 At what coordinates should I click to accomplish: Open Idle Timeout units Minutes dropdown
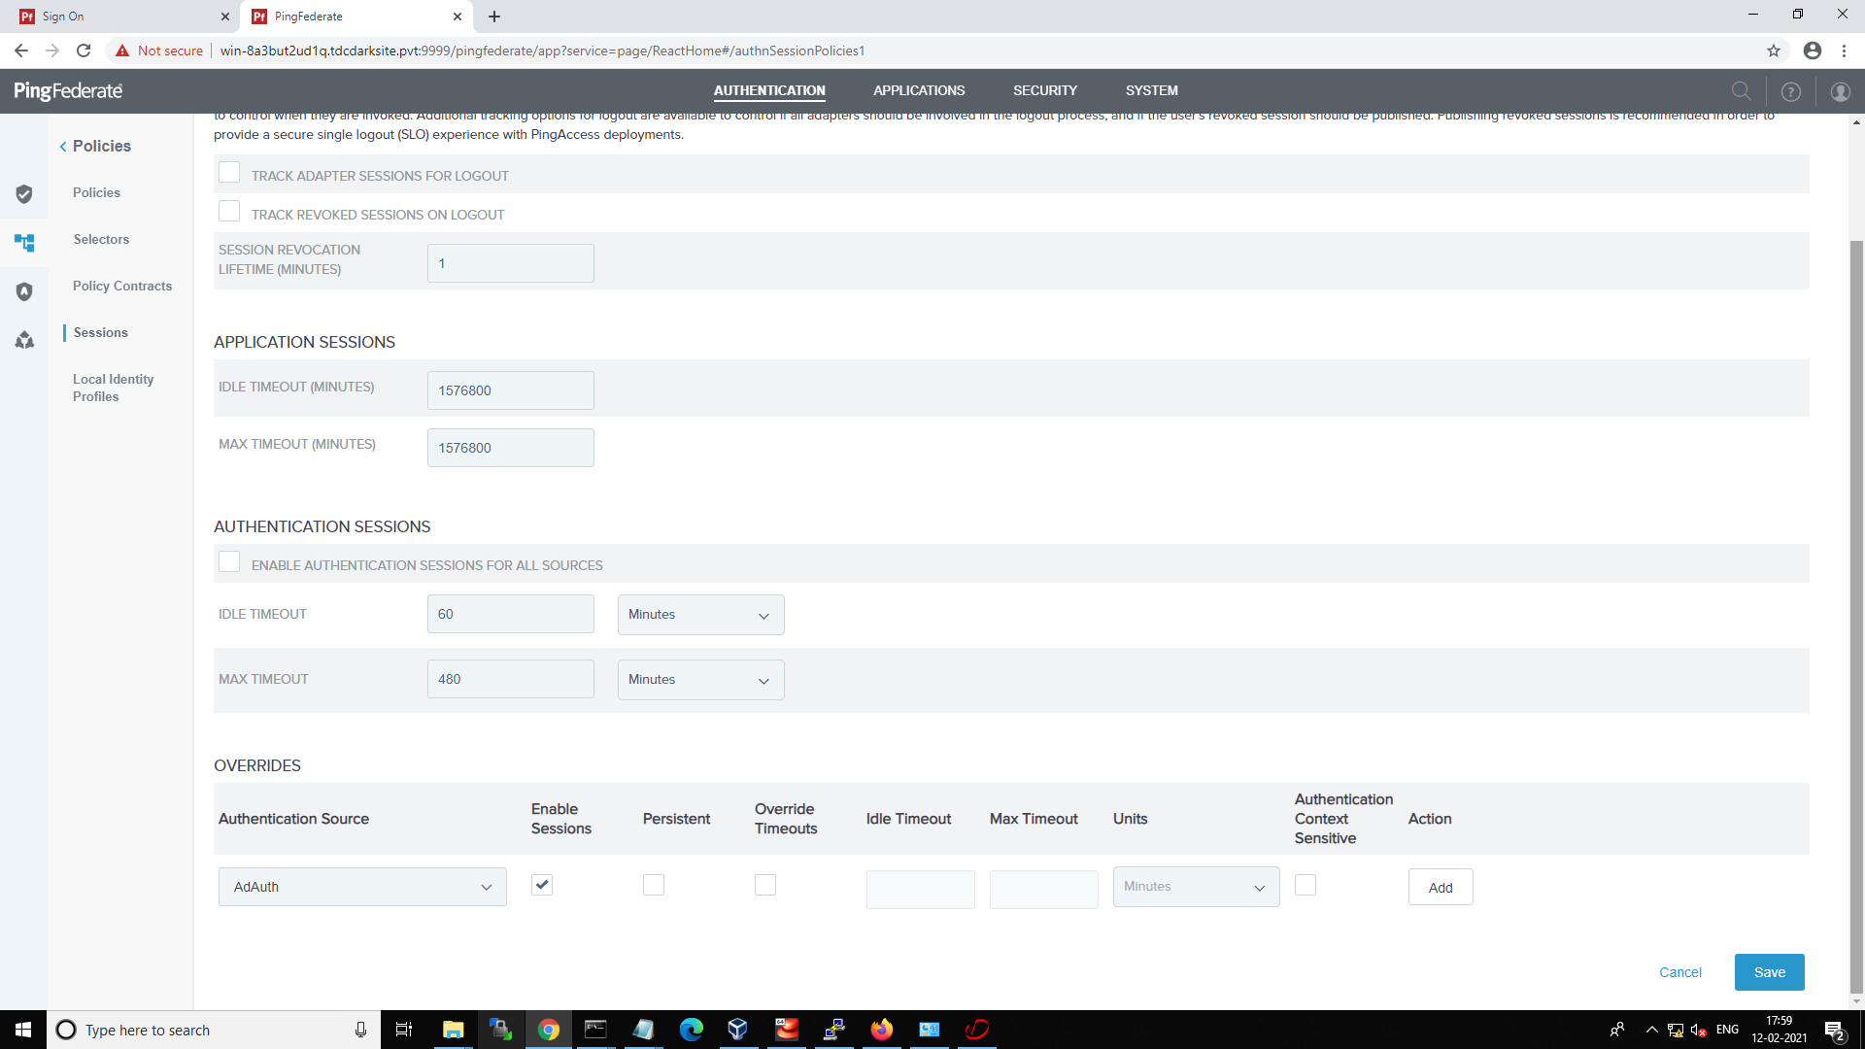click(701, 615)
